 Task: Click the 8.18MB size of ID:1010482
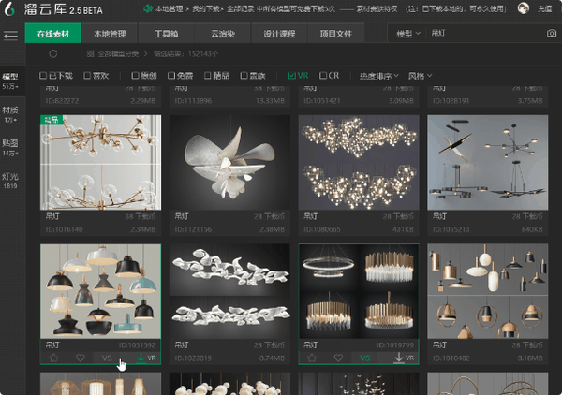[x=530, y=358]
